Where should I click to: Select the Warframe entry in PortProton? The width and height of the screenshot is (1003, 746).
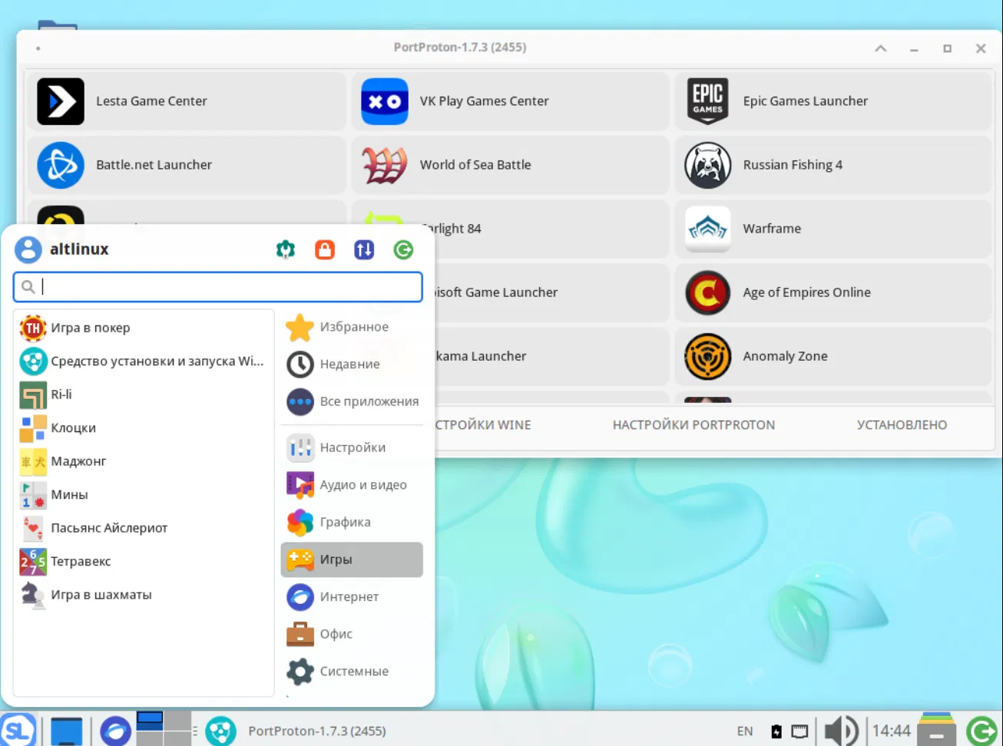coord(834,229)
